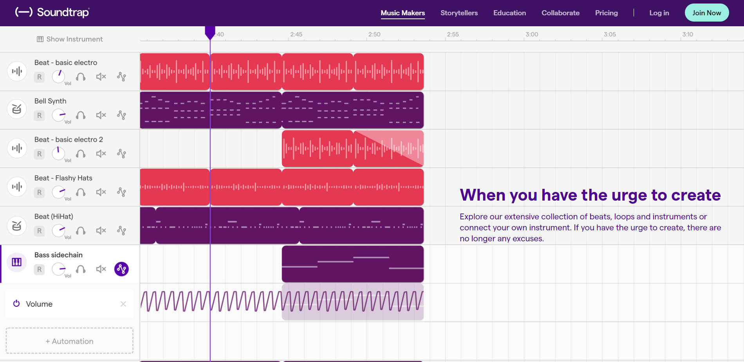Image resolution: width=744 pixels, height=362 pixels.
Task: Arm recording on Beat - basic electro
Action: [39, 77]
